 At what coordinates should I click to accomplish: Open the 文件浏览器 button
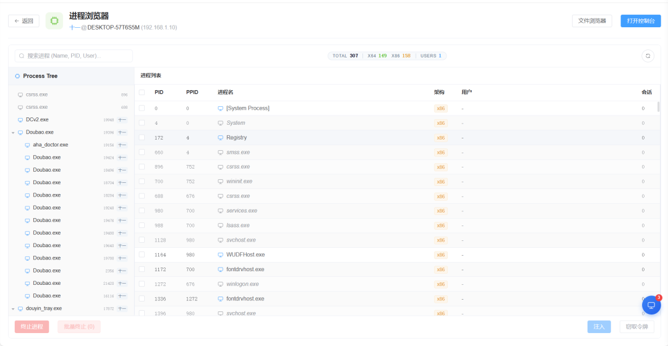point(592,21)
